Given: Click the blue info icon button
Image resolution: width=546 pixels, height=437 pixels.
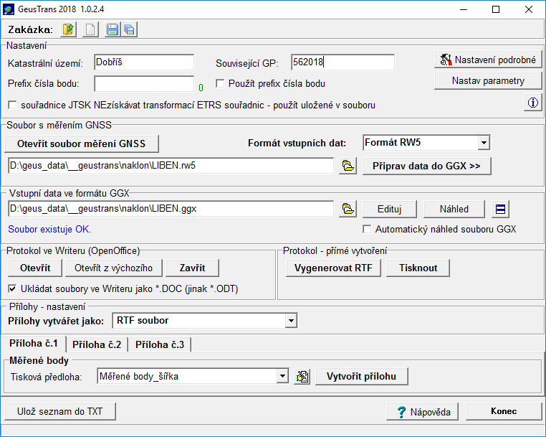Looking at the screenshot, I should [x=532, y=103].
